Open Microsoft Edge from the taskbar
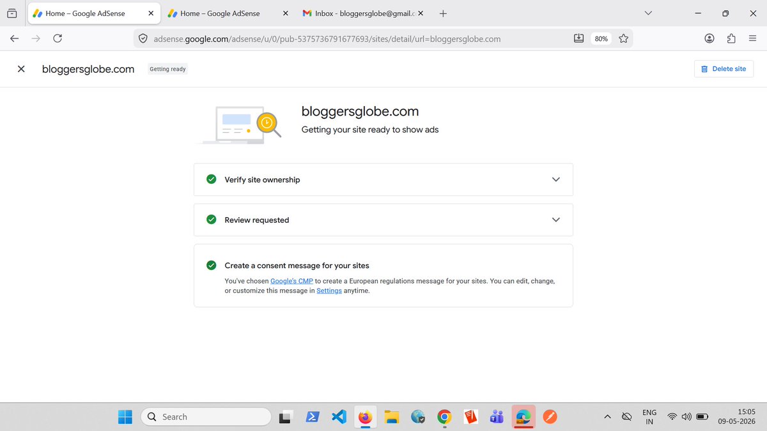Screen dimensions: 767x431 [523, 417]
